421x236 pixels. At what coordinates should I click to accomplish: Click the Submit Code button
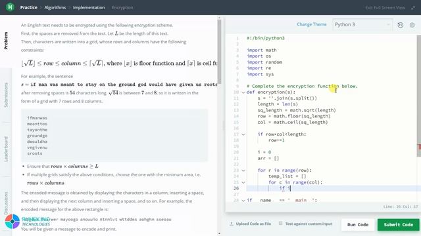point(398,224)
